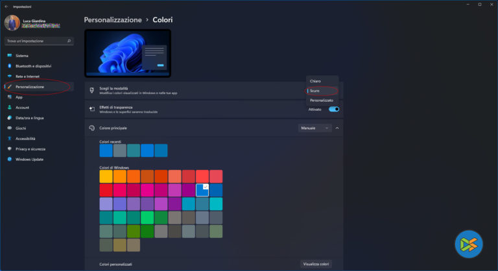Click the Accessibilità figure icon
498x271 pixels.
click(x=10, y=139)
